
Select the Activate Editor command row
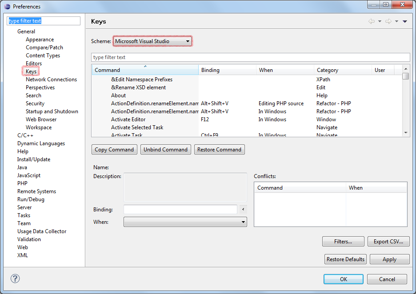[128, 119]
